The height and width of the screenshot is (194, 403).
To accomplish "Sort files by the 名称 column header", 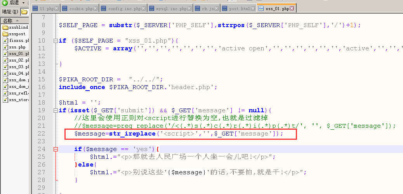I will [x=14, y=21].
